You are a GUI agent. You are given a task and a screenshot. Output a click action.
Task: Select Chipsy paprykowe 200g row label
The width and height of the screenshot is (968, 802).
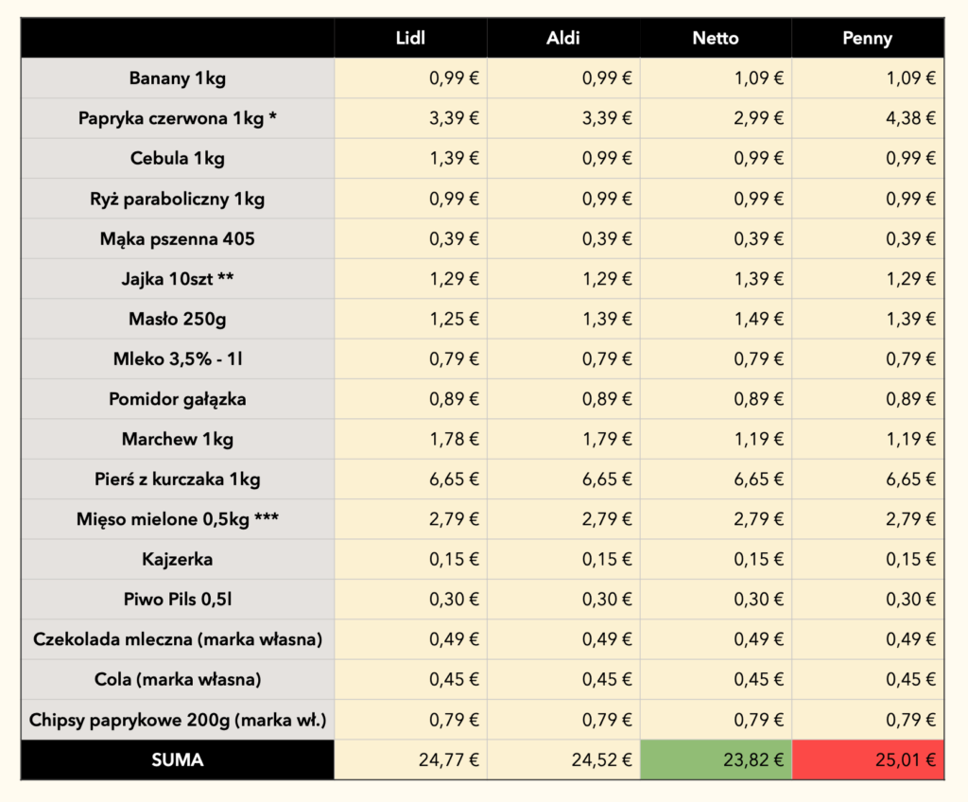coord(178,720)
